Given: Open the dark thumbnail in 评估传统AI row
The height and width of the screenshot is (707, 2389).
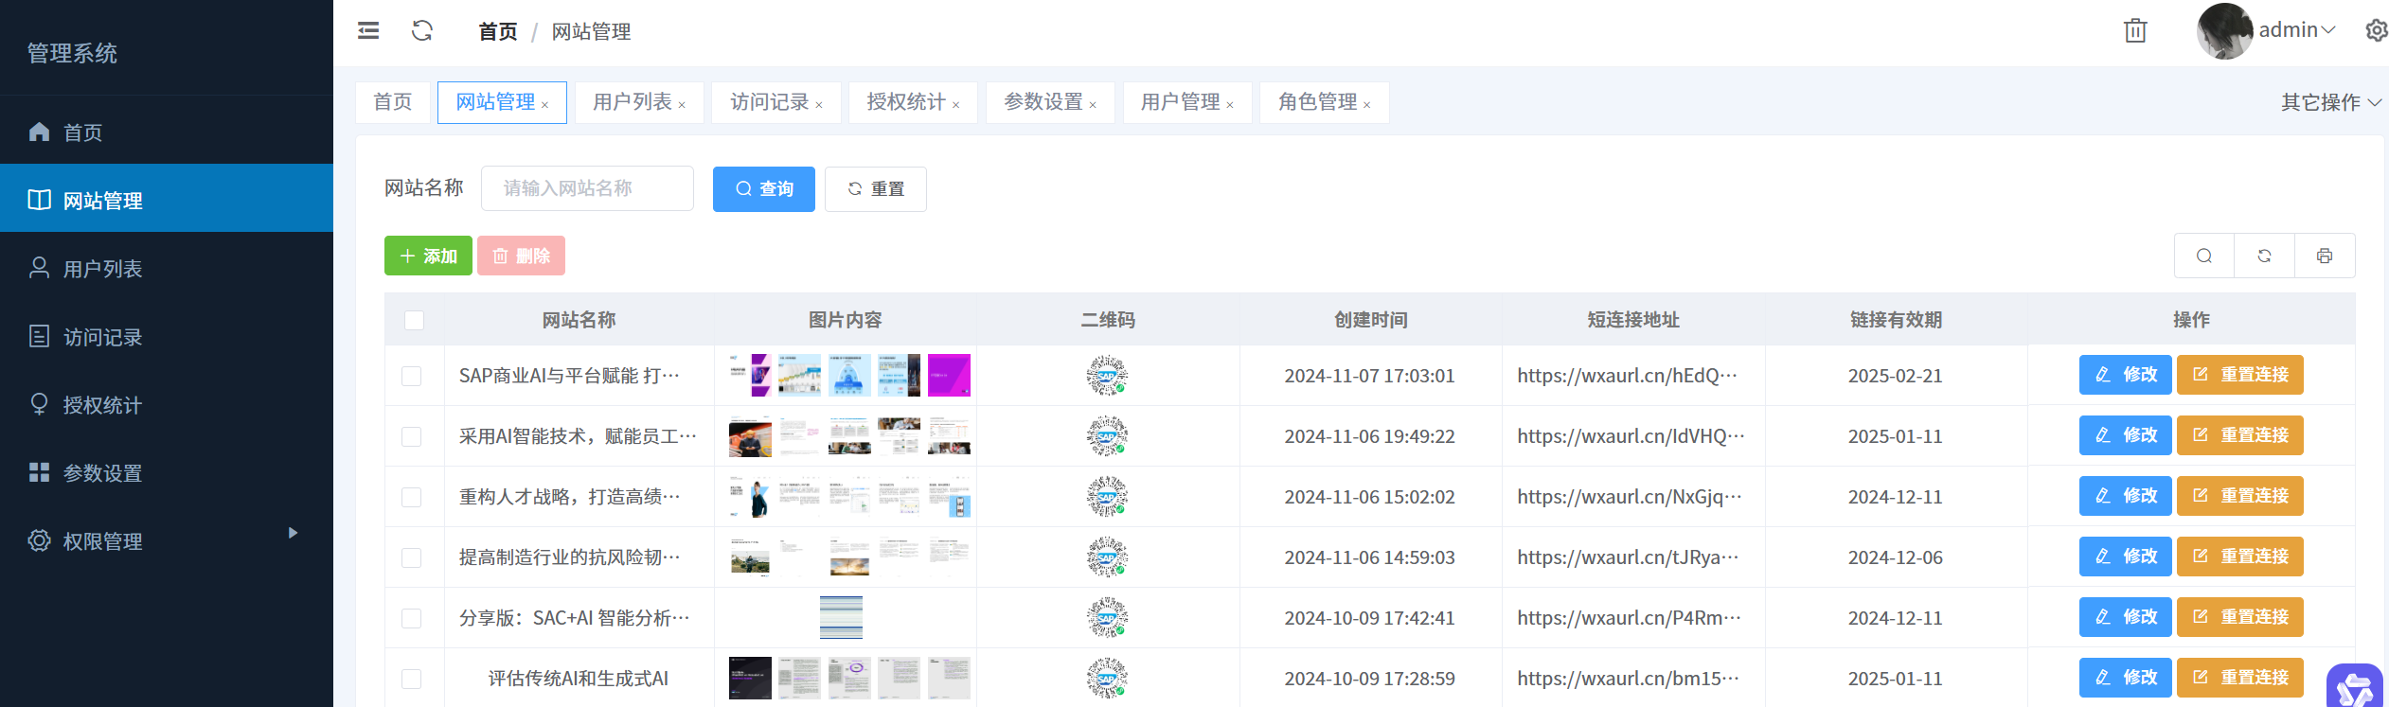Looking at the screenshot, I should pos(750,678).
